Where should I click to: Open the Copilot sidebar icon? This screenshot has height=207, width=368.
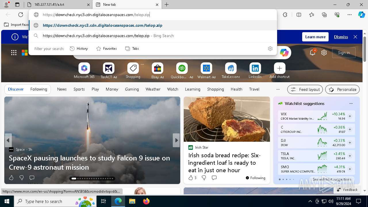362,15
